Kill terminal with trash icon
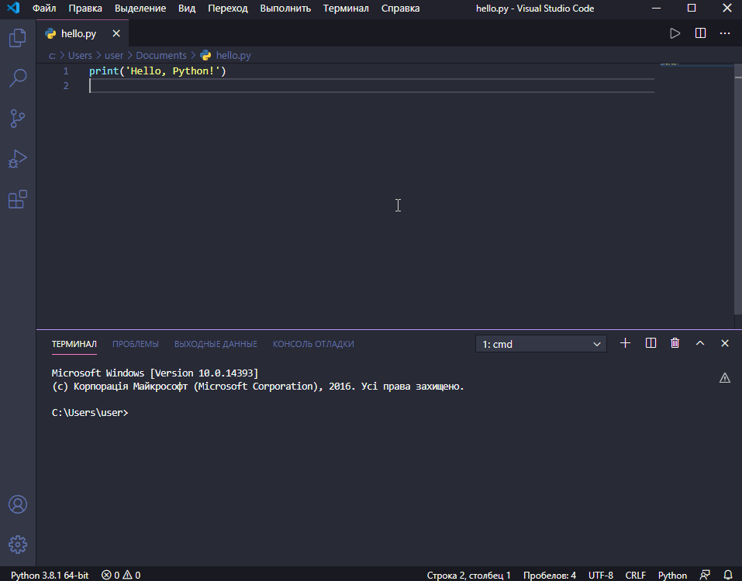 (x=675, y=343)
